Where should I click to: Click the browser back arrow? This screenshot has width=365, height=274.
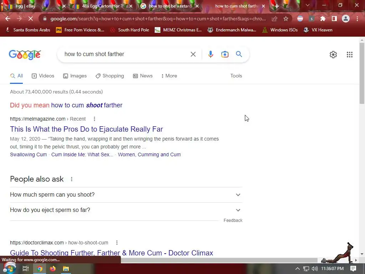coord(8,19)
